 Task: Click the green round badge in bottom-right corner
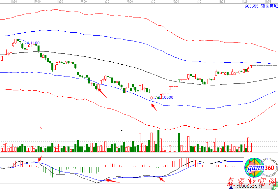tap(276, 188)
